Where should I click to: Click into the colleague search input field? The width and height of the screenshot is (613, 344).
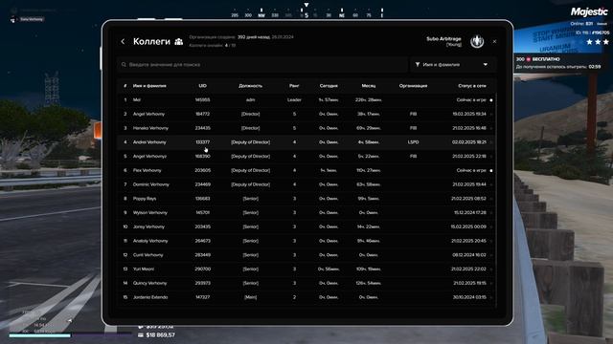261,64
